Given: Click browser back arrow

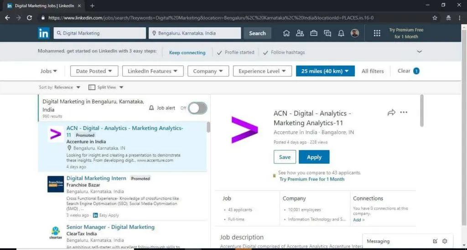Looking at the screenshot, I should [x=7, y=18].
